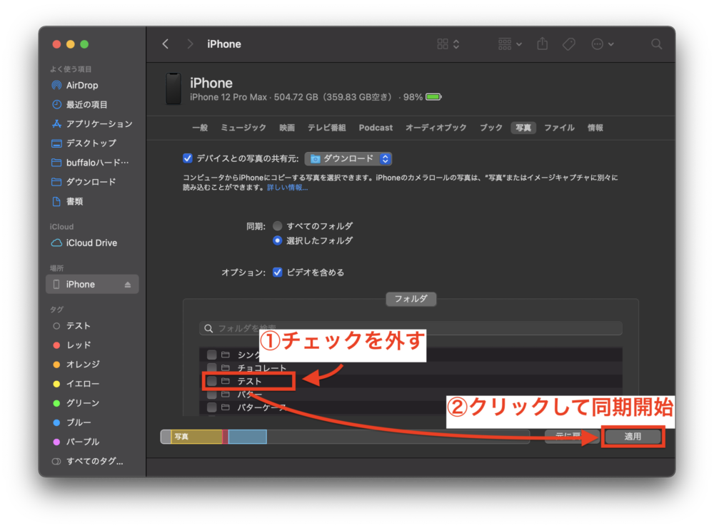The height and width of the screenshot is (528, 714).
Task: Open アプリケーション in the sidebar
Action: [92, 124]
